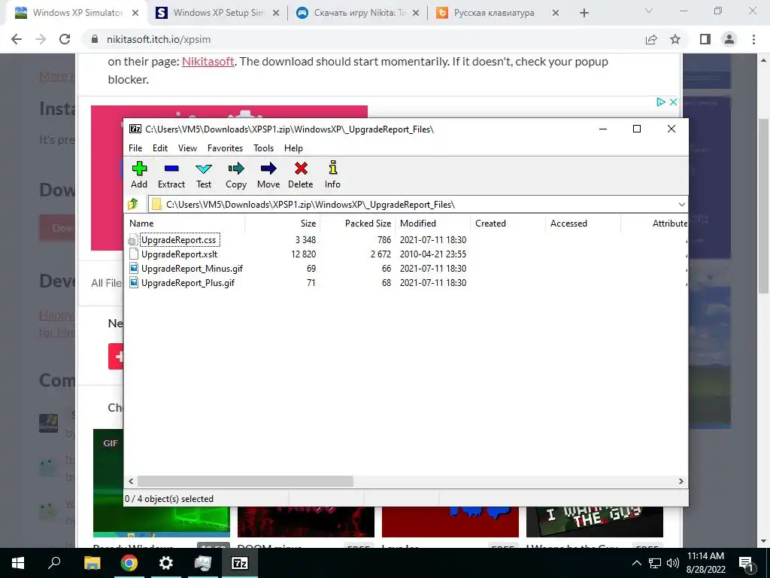Click the UpgradeReport_Minus.gif image icon
Screen dimensions: 770x578
[133, 269]
